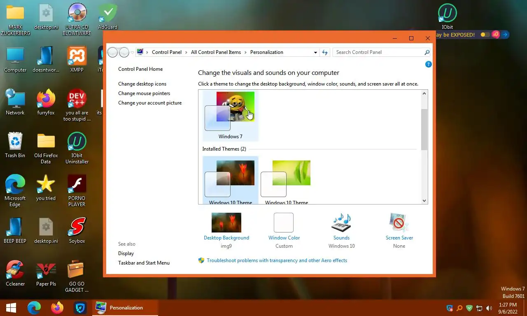Image resolution: width=527 pixels, height=316 pixels.
Task: Click the blue help question mark icon
Action: [428, 64]
